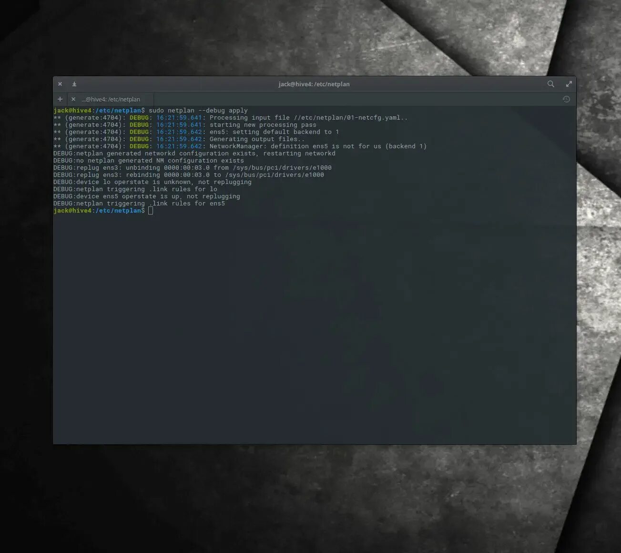Screen dimensions: 621x553
Task: Click the terminal cursor at the last prompt
Action: (151, 210)
